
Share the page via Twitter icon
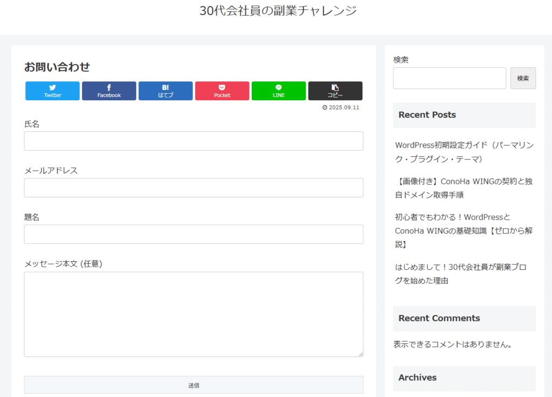pos(52,87)
